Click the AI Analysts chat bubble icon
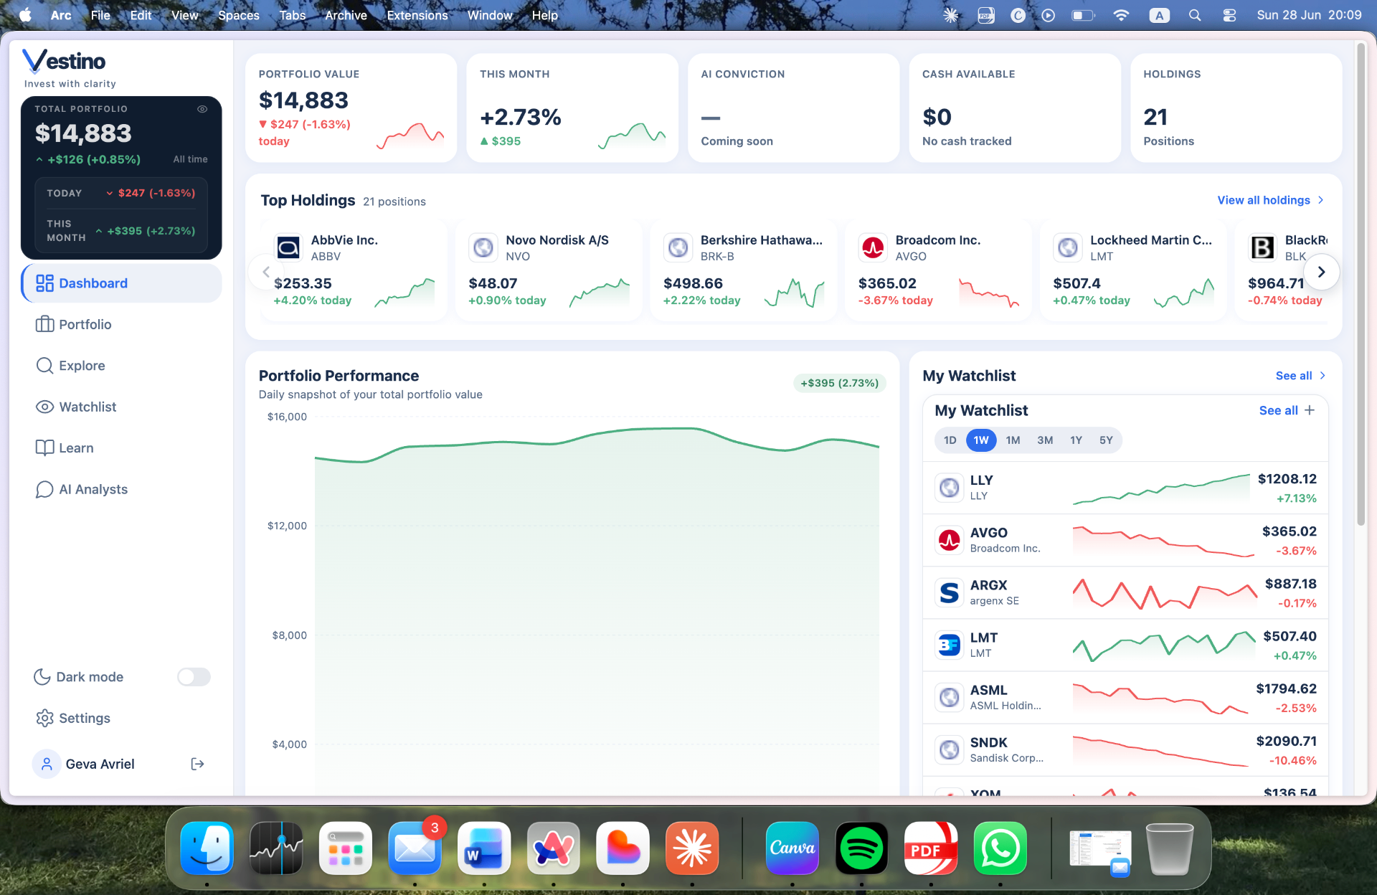Image resolution: width=1377 pixels, height=895 pixels. click(44, 489)
